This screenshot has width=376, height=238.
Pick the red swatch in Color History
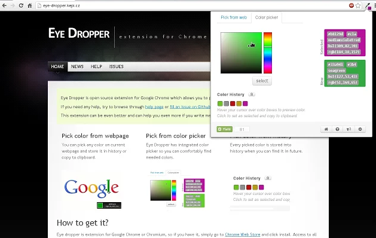(x=233, y=103)
